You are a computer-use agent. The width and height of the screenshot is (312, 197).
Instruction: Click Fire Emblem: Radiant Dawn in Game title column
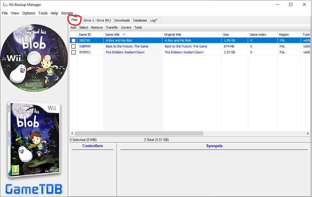coord(125,52)
